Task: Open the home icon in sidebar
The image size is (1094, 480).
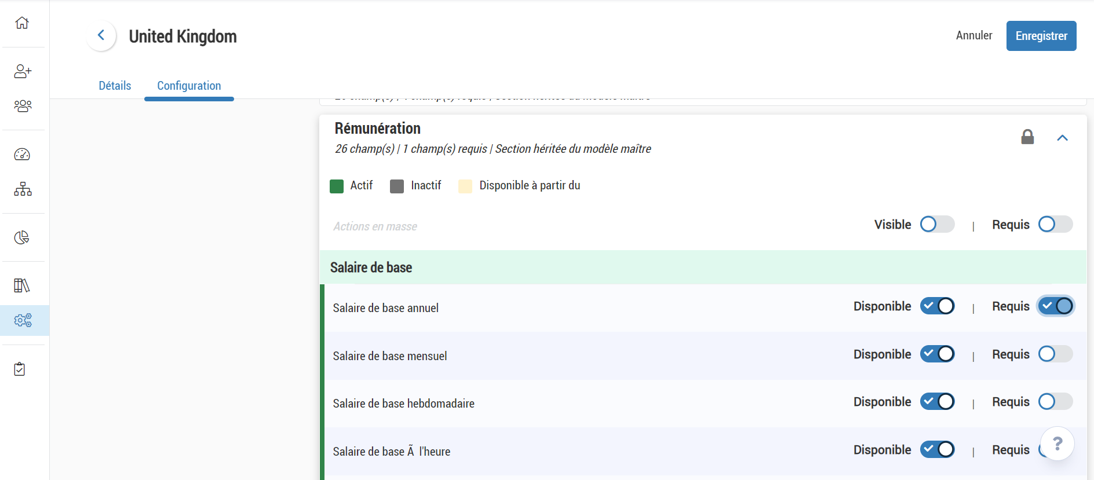Action: click(22, 23)
